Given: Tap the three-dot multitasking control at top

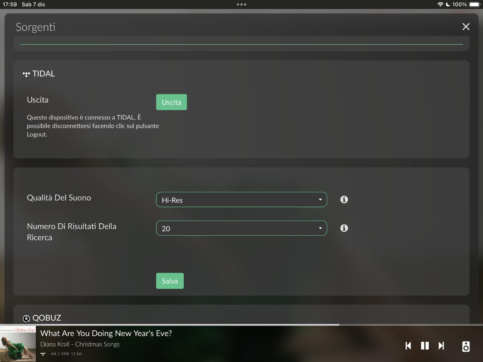Looking at the screenshot, I should pyautogui.click(x=241, y=5).
